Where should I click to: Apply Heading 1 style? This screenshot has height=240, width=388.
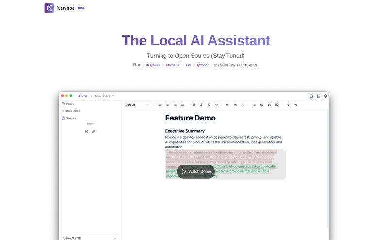[x=228, y=105]
